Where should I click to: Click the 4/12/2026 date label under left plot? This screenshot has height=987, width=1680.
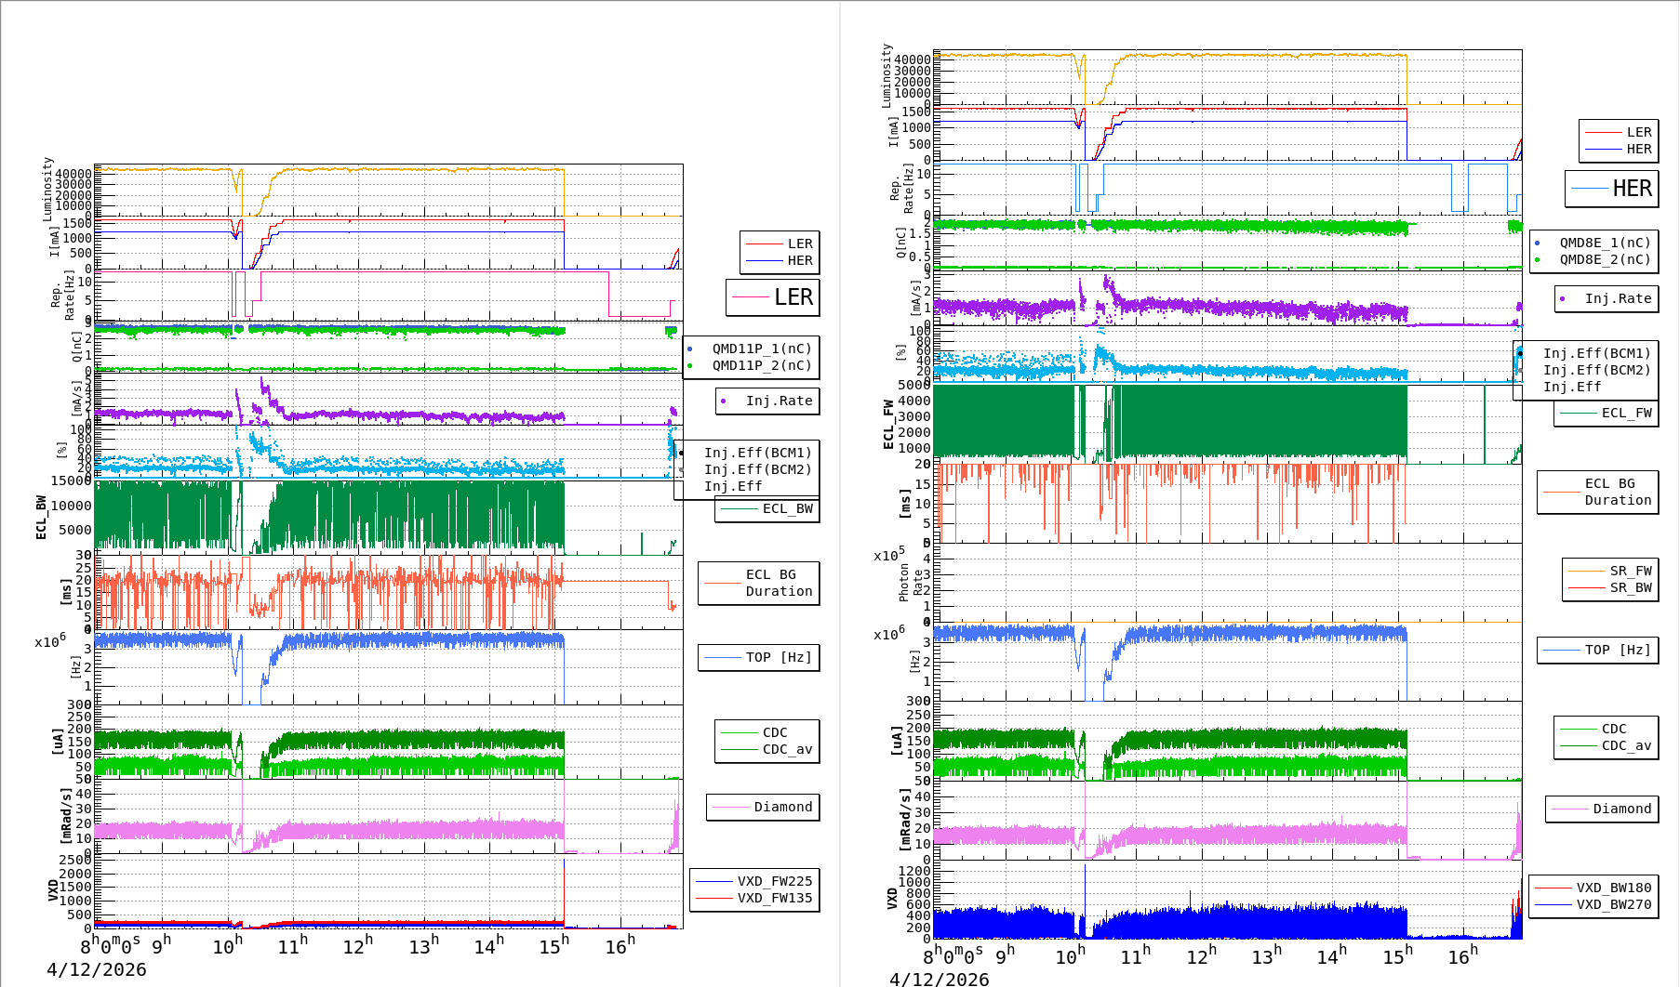pyautogui.click(x=97, y=969)
